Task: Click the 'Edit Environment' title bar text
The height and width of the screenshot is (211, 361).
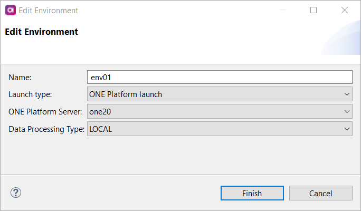Action: click(49, 10)
